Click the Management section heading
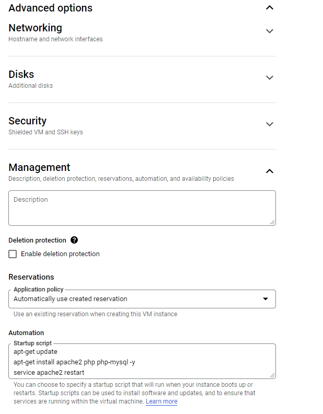The height and width of the screenshot is (414, 323). point(39,167)
